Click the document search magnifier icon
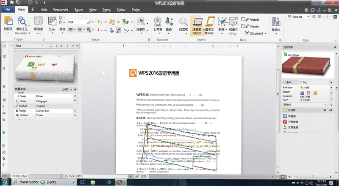The width and height of the screenshot is (339, 186). [x=141, y=22]
